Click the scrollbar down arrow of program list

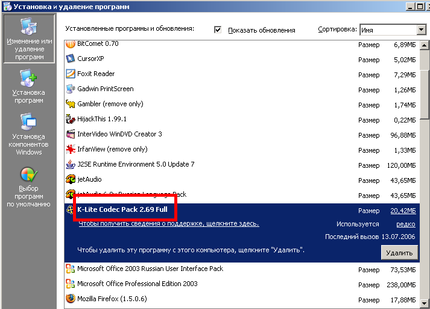pyautogui.click(x=424, y=303)
